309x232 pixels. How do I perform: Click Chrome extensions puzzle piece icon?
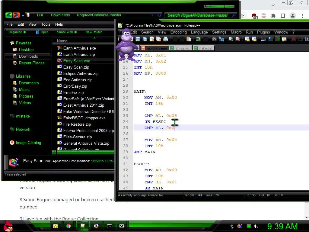(x=273, y=16)
